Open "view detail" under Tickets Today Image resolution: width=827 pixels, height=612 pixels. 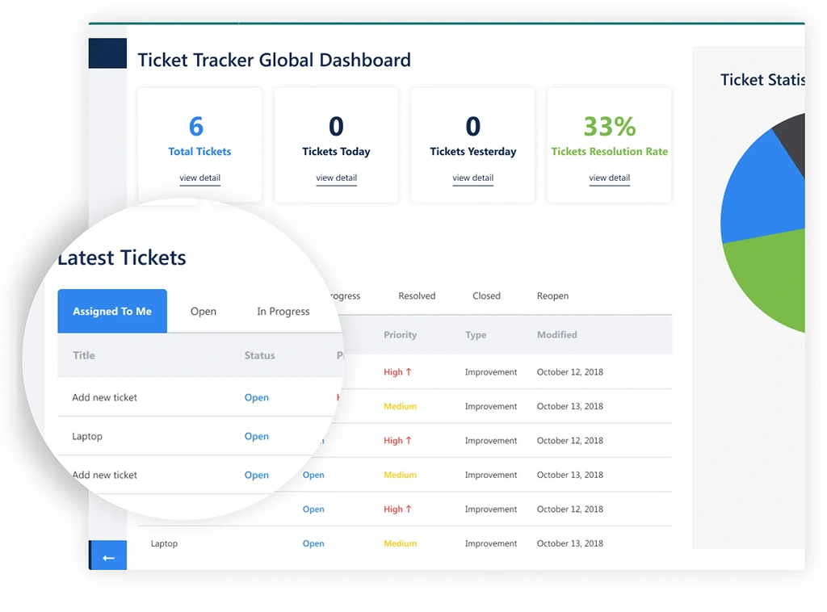tap(336, 178)
